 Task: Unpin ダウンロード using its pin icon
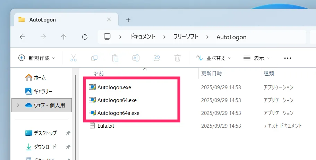click(x=68, y=147)
